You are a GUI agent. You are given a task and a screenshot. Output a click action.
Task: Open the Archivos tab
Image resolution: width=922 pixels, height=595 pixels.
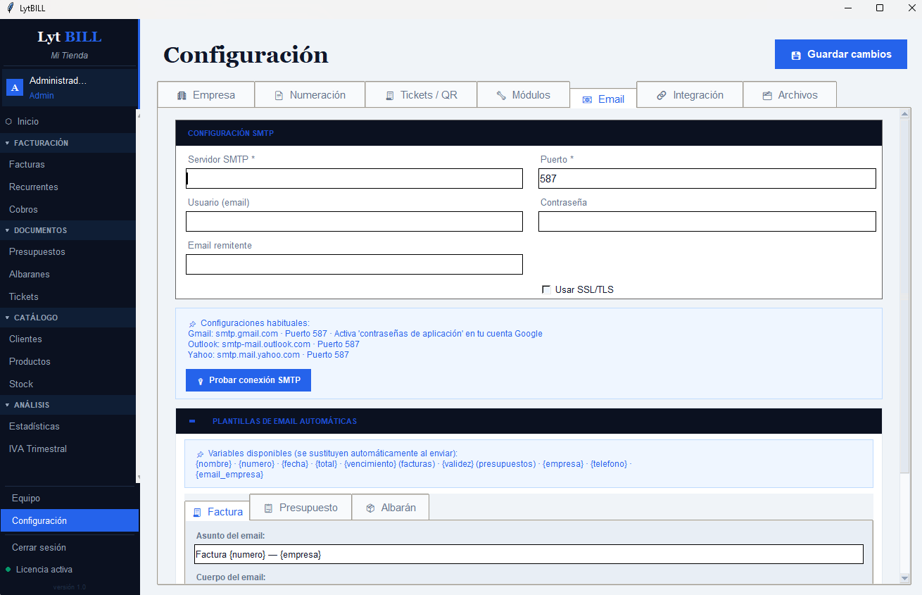[790, 95]
